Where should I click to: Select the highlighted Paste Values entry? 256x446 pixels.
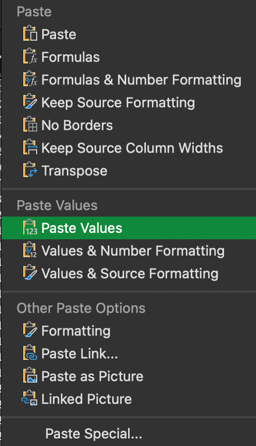tap(129, 228)
